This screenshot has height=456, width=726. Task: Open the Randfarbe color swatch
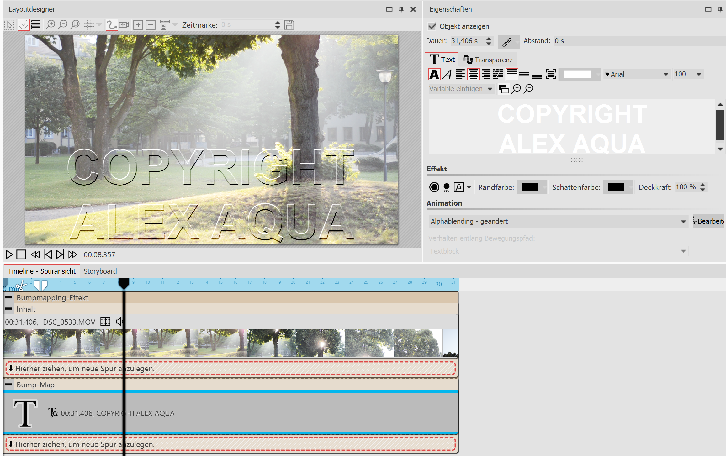530,187
